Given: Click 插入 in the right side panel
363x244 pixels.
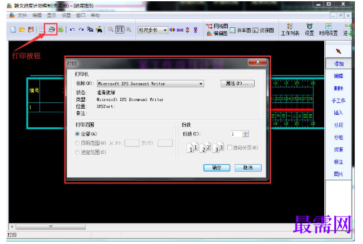Looking at the screenshot, I should click(x=339, y=113).
